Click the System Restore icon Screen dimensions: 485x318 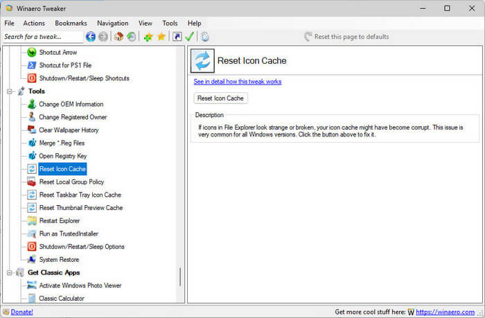[x=32, y=260]
